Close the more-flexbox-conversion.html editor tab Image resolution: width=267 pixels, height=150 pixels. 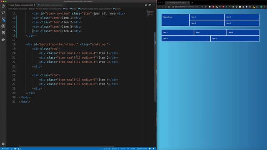pos(34,5)
